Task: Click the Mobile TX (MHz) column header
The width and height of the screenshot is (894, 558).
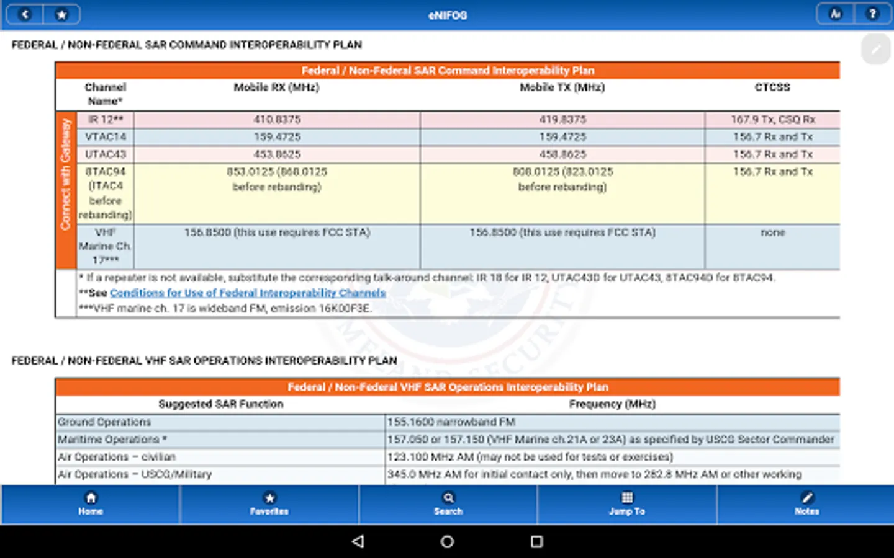Action: tap(562, 87)
